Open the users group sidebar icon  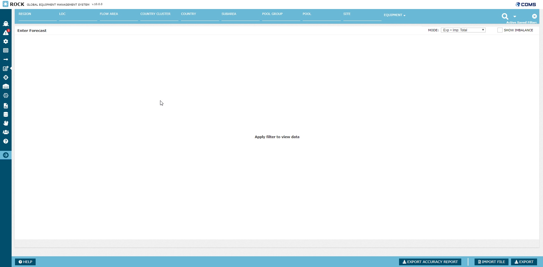[6, 132]
